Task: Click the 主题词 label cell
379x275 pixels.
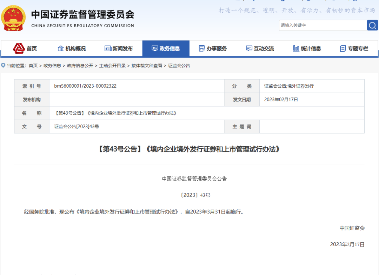Action: point(242,127)
